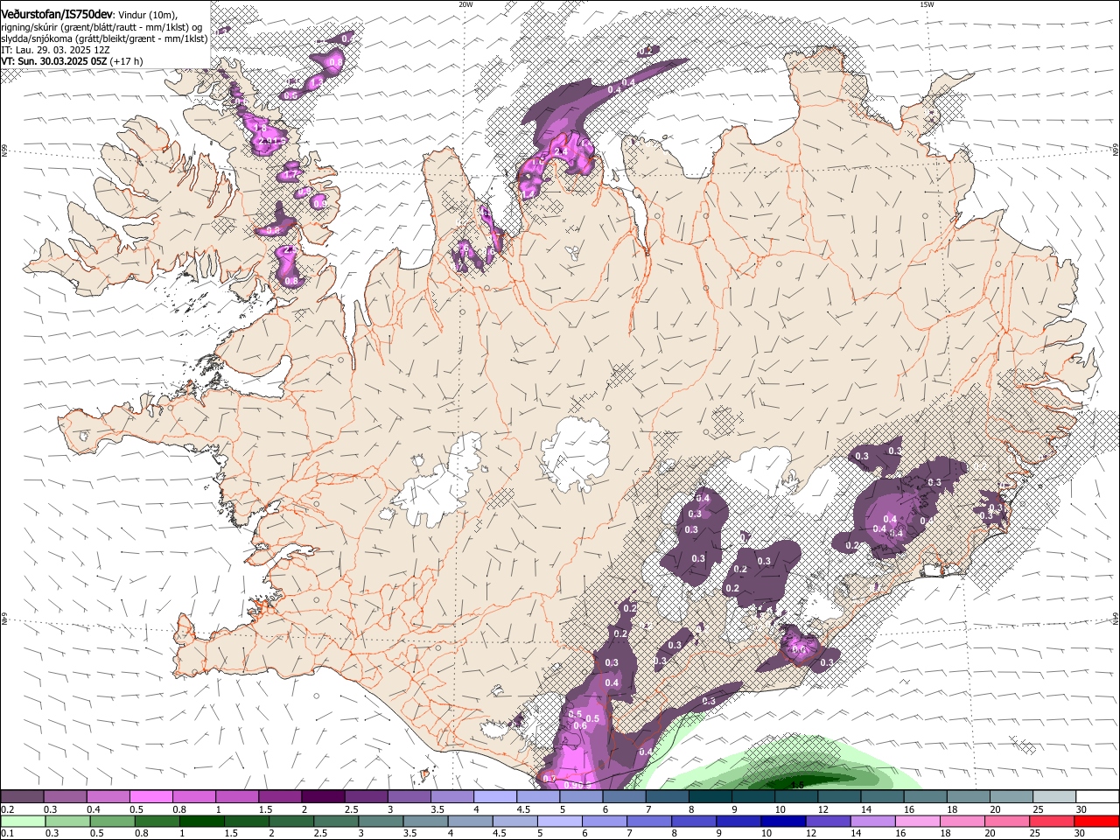This screenshot has height=840, width=1120.
Task: Click the 'slydda/snjókoma' description line
Action: (104, 38)
